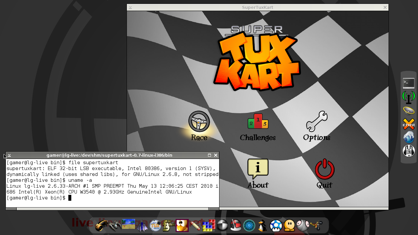
Task: Open terminal window menu arrow in titlebar
Action: click(x=9, y=155)
